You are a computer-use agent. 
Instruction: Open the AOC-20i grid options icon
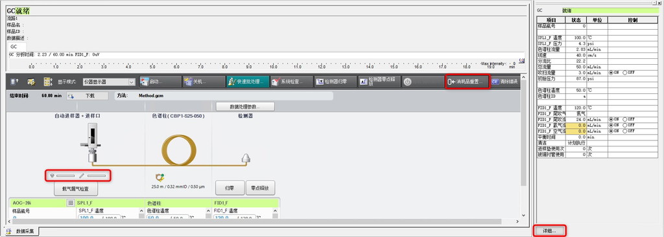pyautogui.click(x=70, y=203)
